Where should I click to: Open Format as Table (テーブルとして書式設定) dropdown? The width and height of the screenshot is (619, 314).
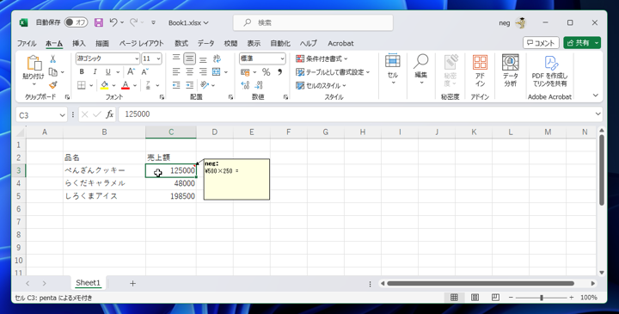point(333,72)
